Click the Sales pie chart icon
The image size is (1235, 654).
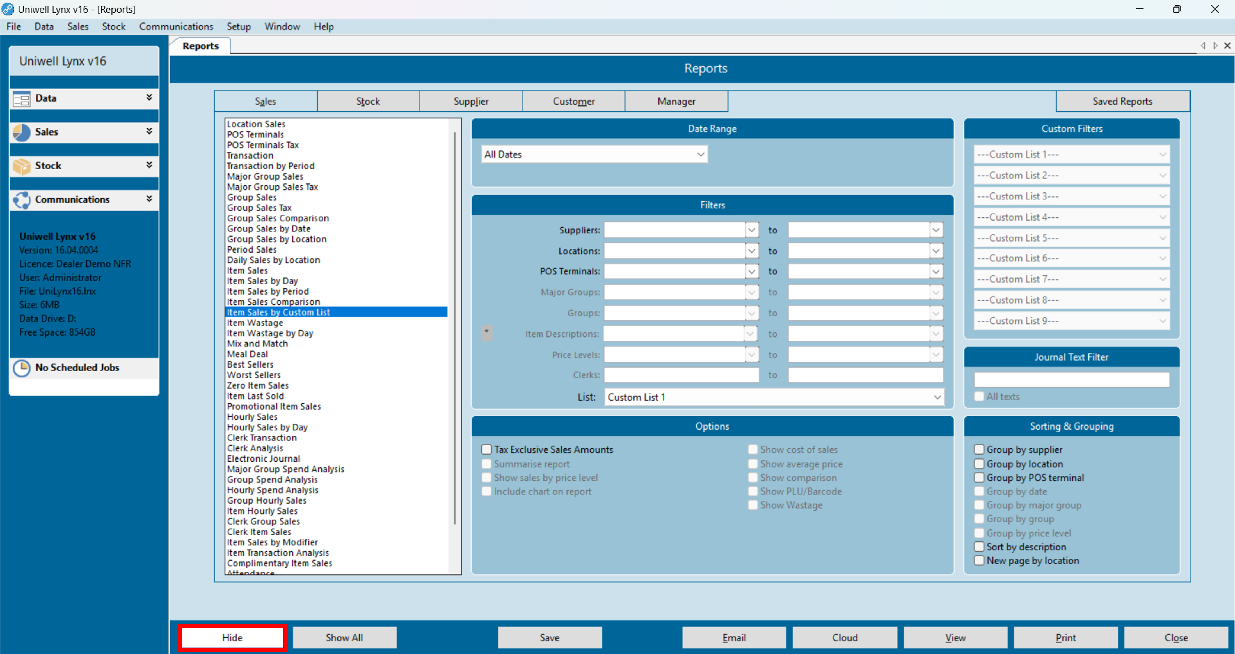point(22,132)
